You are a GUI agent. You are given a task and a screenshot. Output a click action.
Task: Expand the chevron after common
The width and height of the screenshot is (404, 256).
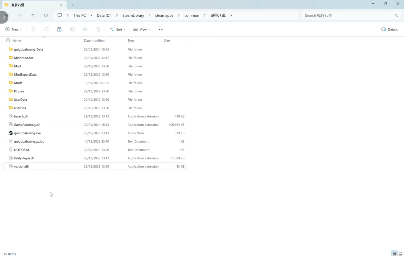click(205, 15)
